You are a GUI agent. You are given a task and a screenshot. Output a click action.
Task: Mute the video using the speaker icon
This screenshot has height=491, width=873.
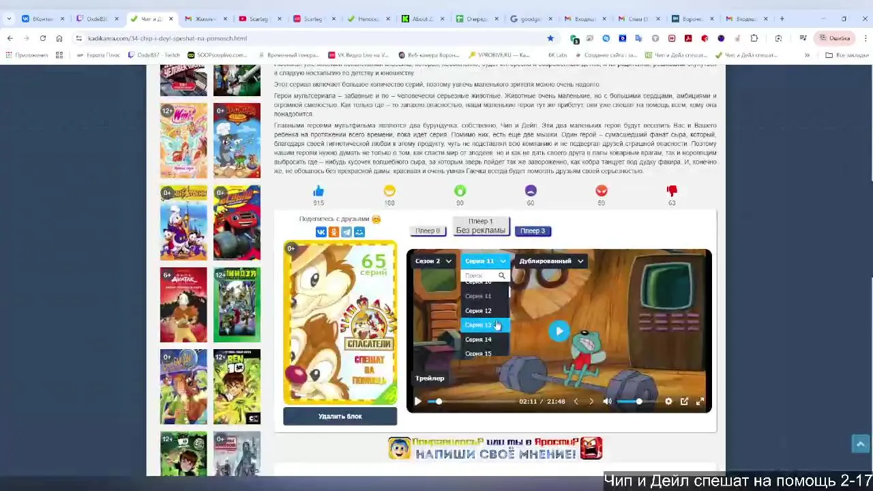(x=607, y=402)
